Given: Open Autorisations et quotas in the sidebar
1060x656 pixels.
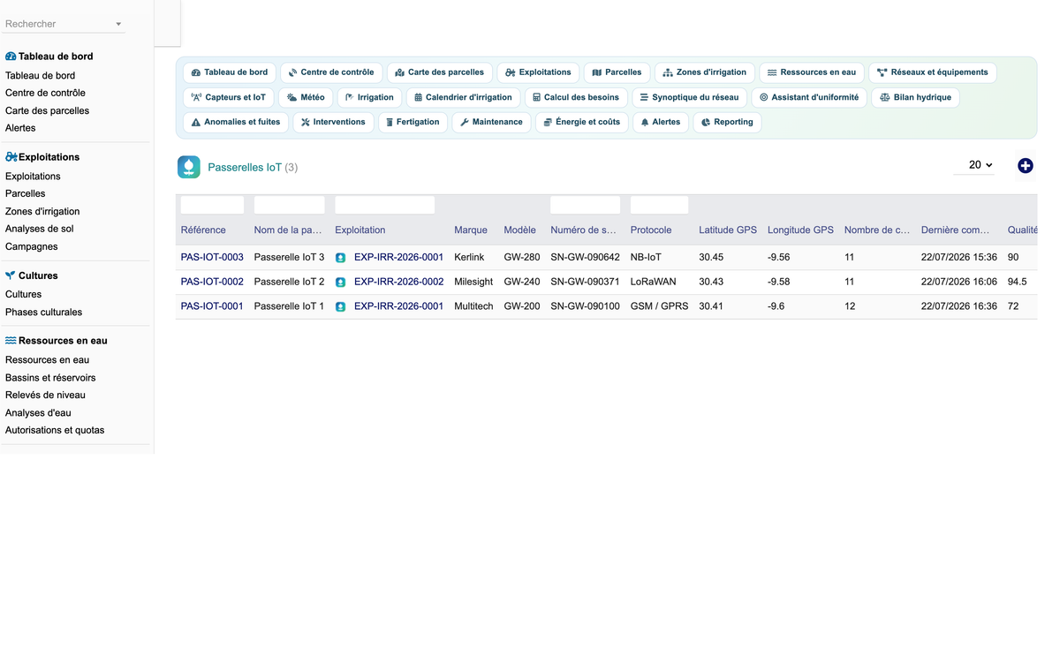Looking at the screenshot, I should coord(55,430).
